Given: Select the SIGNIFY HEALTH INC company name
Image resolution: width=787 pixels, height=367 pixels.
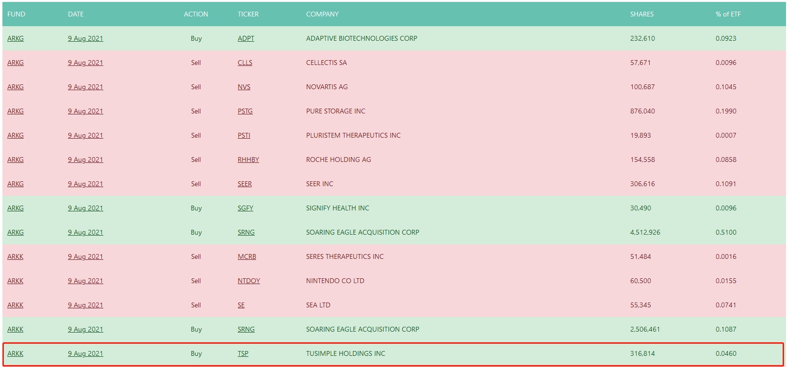Looking at the screenshot, I should pyautogui.click(x=338, y=208).
